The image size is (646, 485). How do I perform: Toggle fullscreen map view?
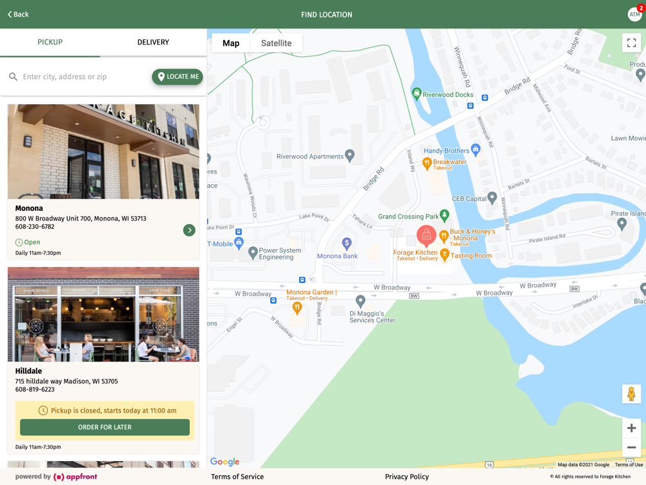(x=631, y=43)
